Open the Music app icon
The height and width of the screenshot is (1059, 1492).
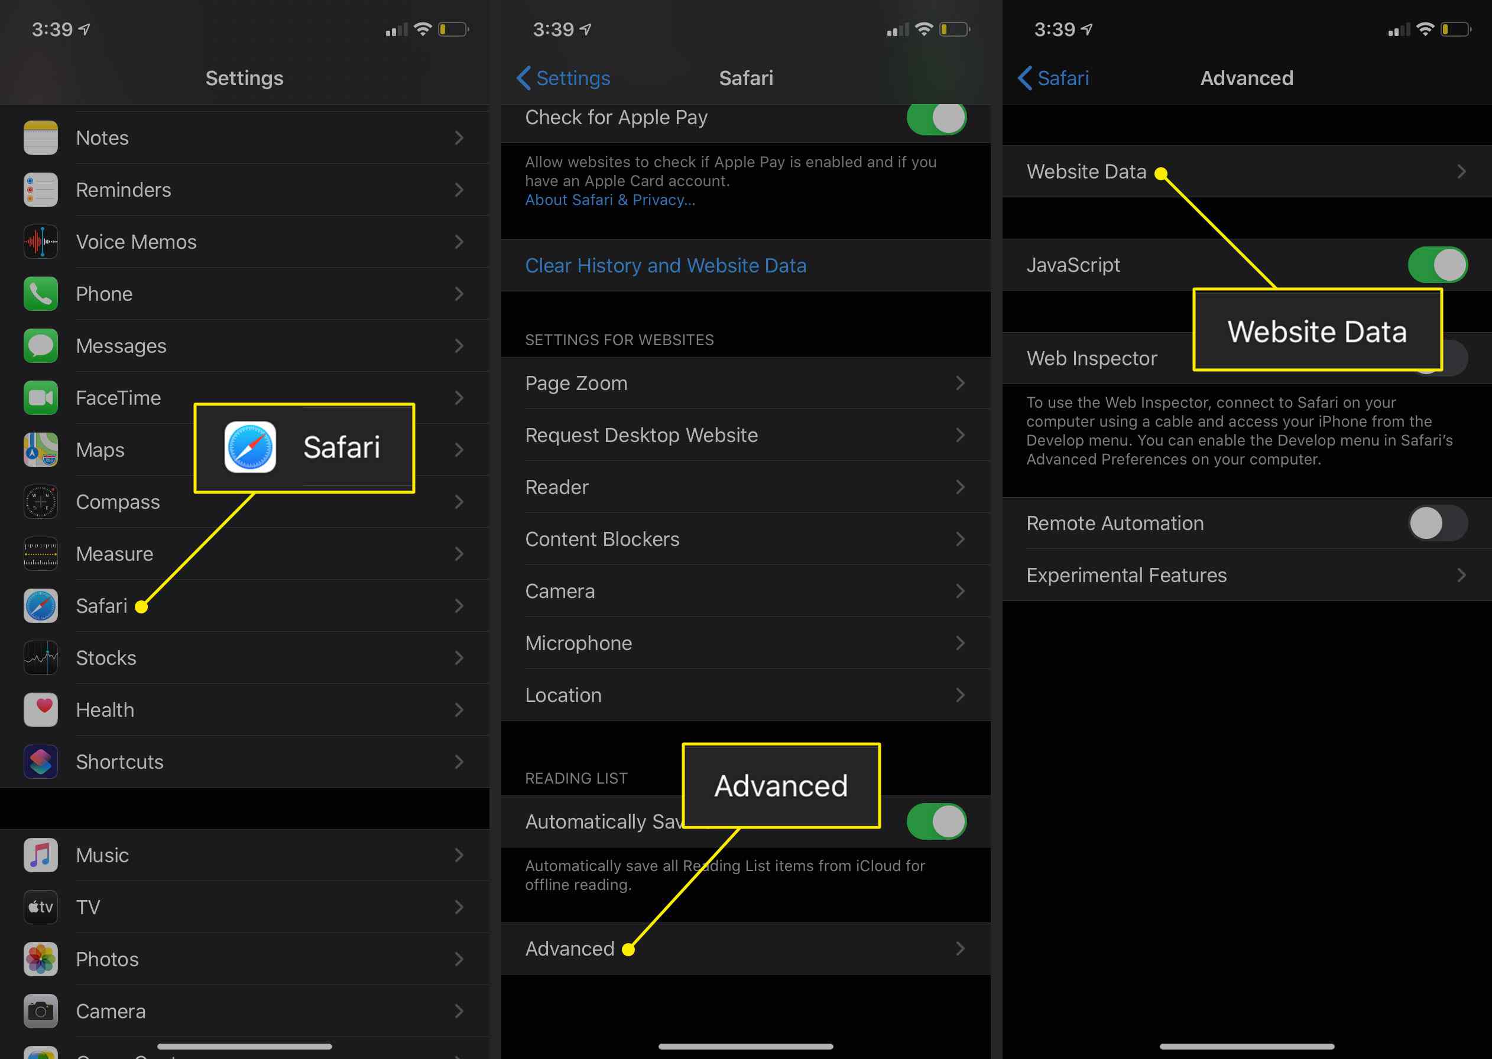pos(40,854)
